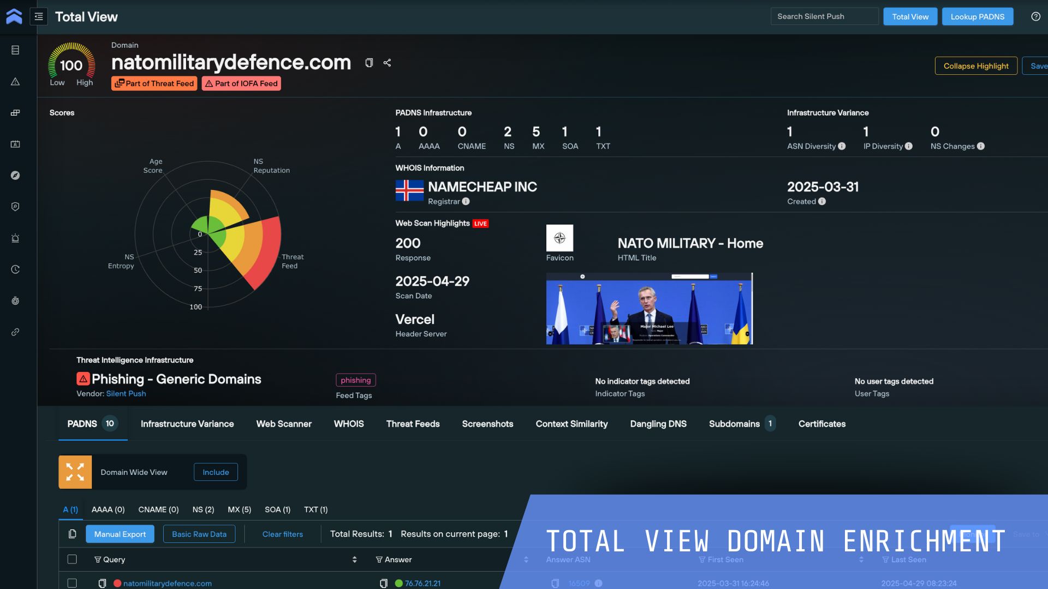Open the WHOIS tab

tap(349, 424)
